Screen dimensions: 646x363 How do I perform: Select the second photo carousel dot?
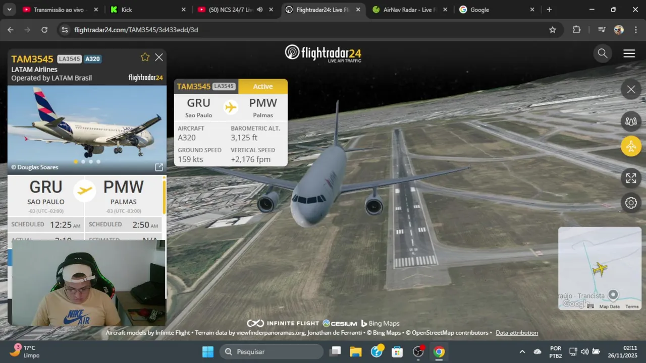click(83, 161)
